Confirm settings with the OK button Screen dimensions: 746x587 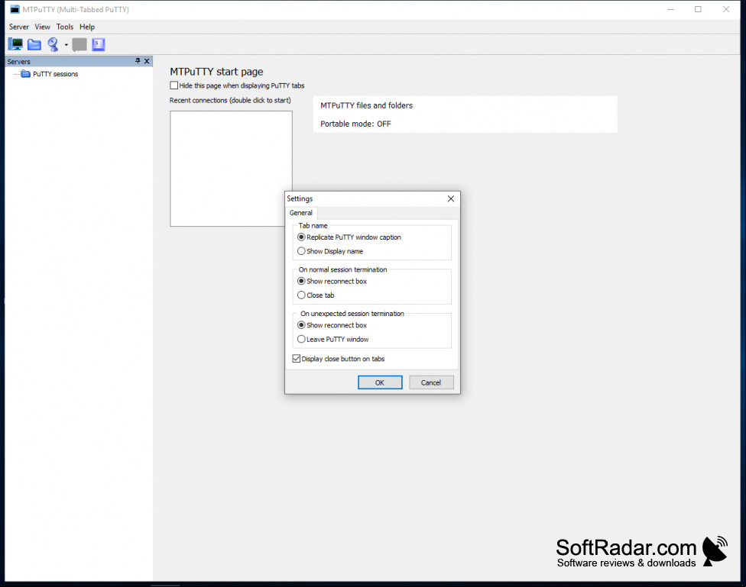point(380,382)
